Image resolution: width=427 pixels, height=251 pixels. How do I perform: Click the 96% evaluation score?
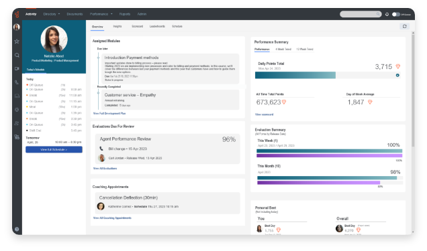coord(229,139)
